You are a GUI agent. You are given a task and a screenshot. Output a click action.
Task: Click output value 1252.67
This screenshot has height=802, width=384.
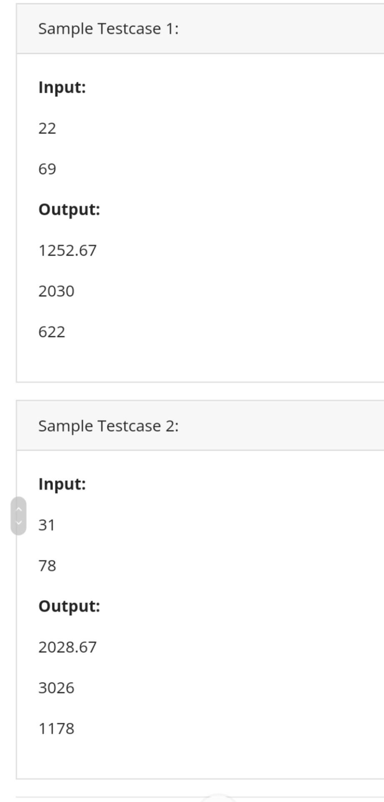click(68, 250)
